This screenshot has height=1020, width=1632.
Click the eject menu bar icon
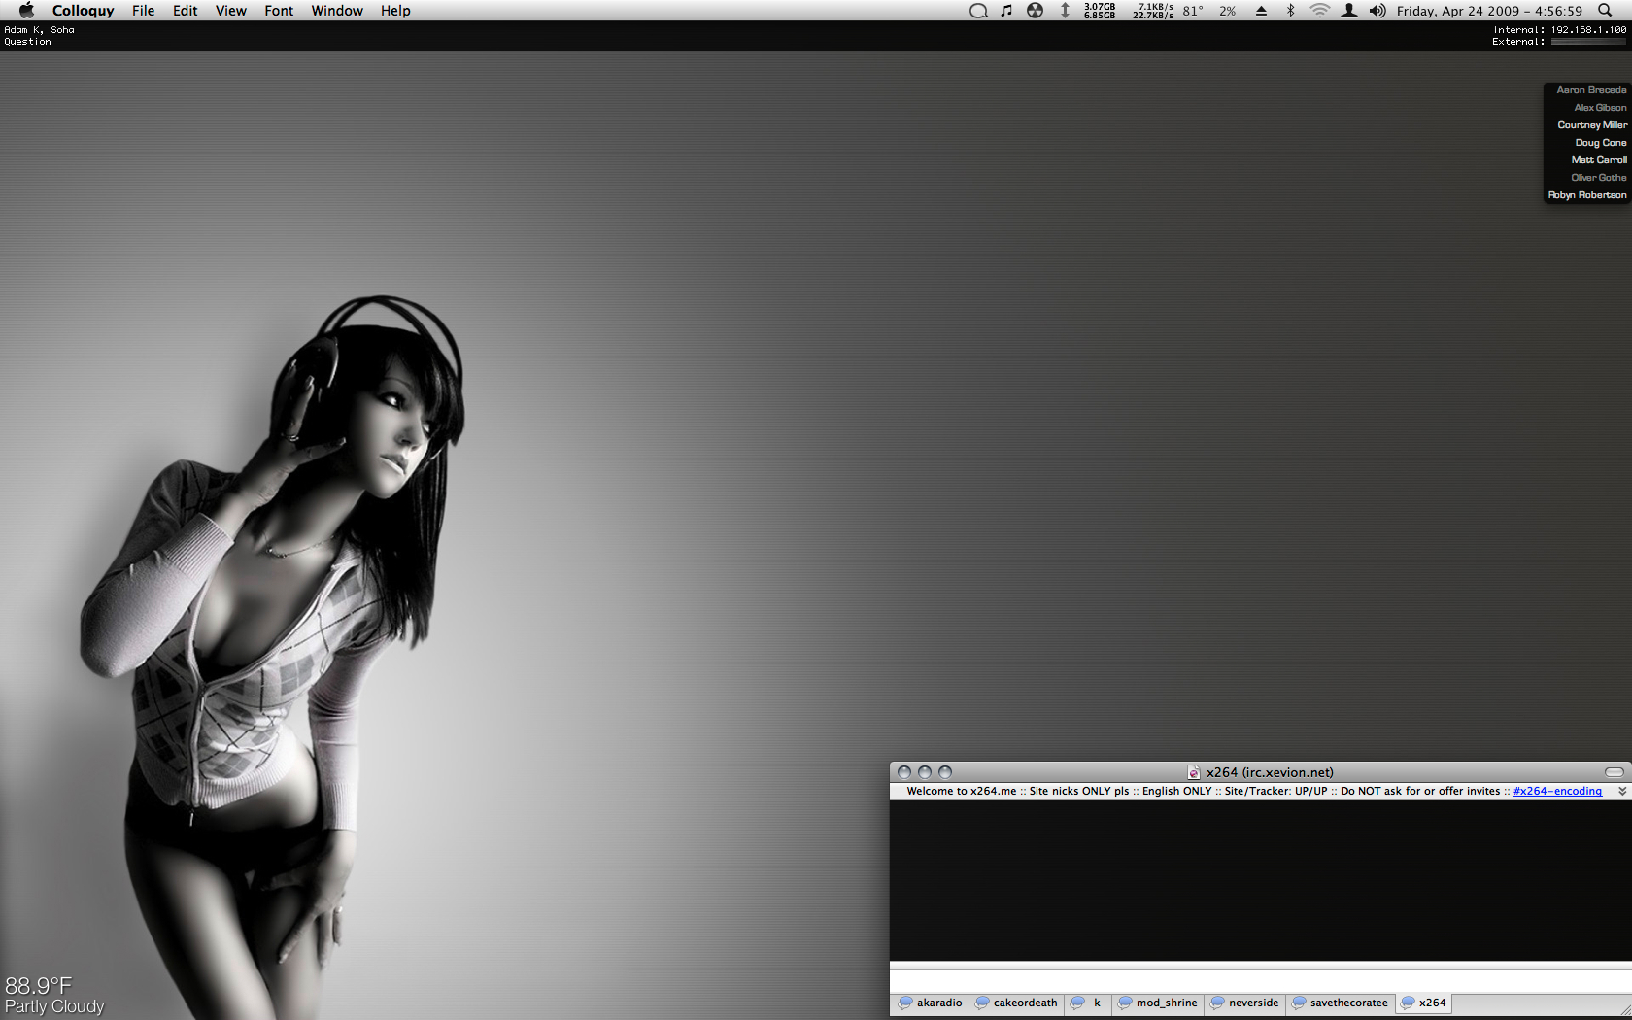pyautogui.click(x=1261, y=11)
